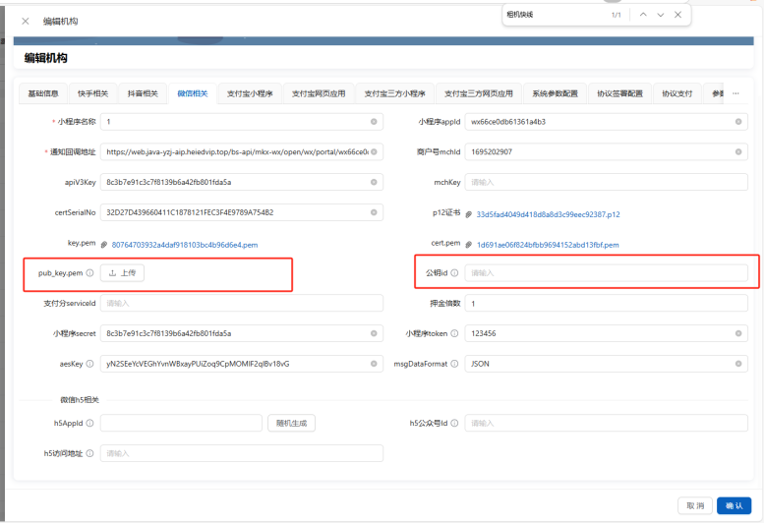This screenshot has height=523, width=764.
Task: Switch to the 快手相关 tab
Action: (93, 93)
